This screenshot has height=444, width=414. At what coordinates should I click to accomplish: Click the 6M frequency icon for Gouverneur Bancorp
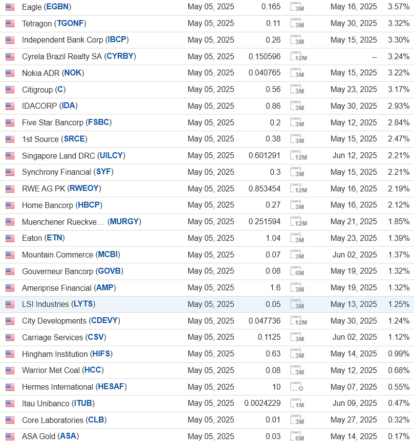(297, 271)
